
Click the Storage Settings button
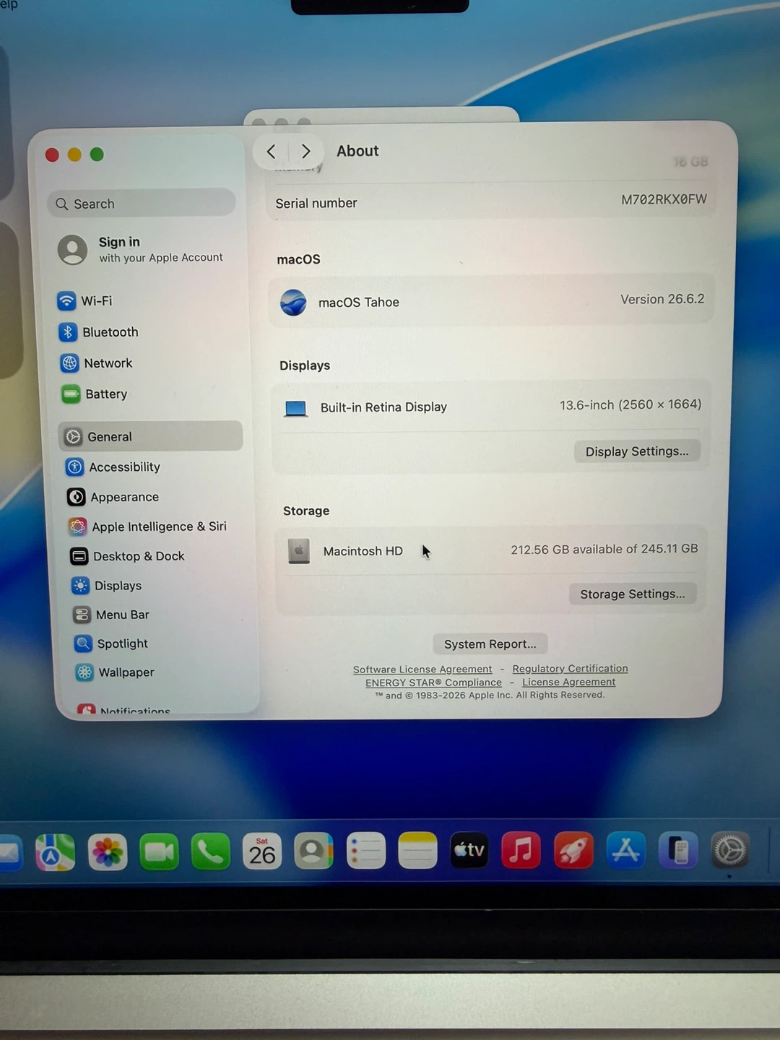[633, 594]
